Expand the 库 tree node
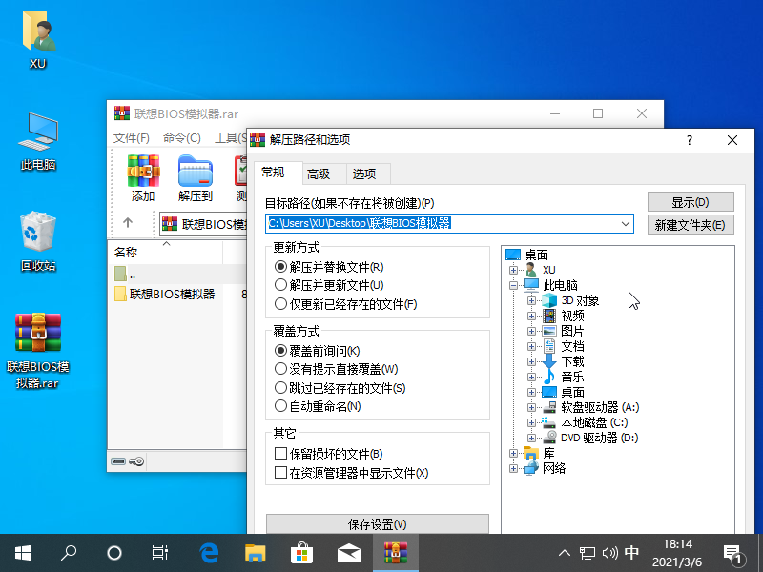This screenshot has width=763, height=572. tap(514, 453)
